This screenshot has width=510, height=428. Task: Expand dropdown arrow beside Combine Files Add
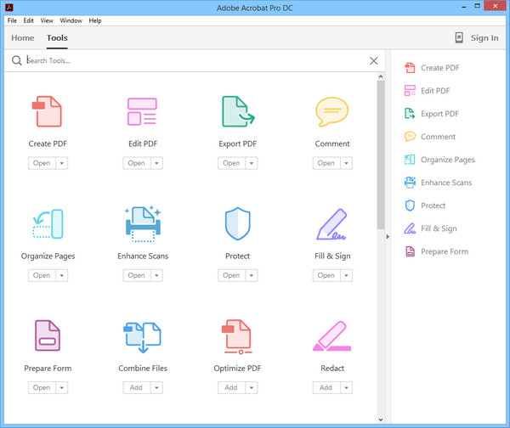coord(157,387)
